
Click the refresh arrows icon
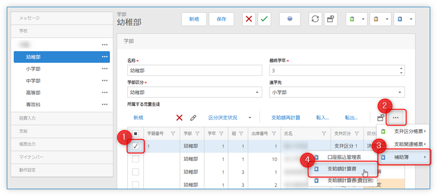(315, 19)
